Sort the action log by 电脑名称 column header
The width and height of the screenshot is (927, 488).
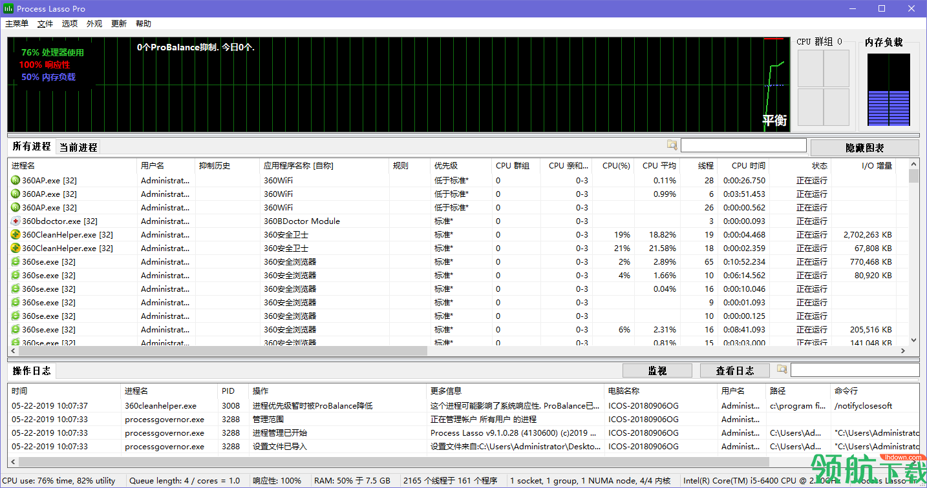(661, 391)
